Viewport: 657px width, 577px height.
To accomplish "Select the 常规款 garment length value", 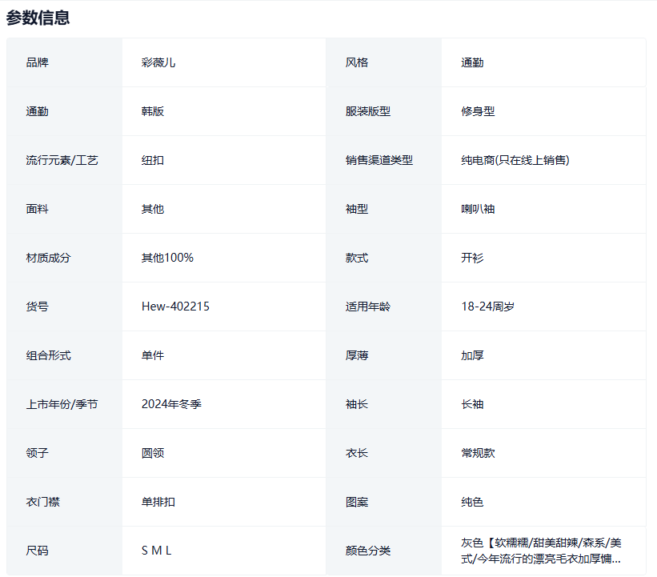I will click(478, 453).
